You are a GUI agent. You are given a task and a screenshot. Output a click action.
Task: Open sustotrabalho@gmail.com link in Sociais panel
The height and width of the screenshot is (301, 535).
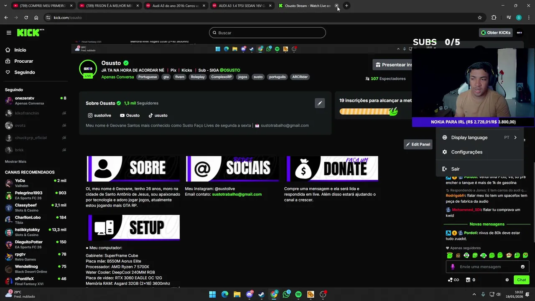click(x=237, y=194)
